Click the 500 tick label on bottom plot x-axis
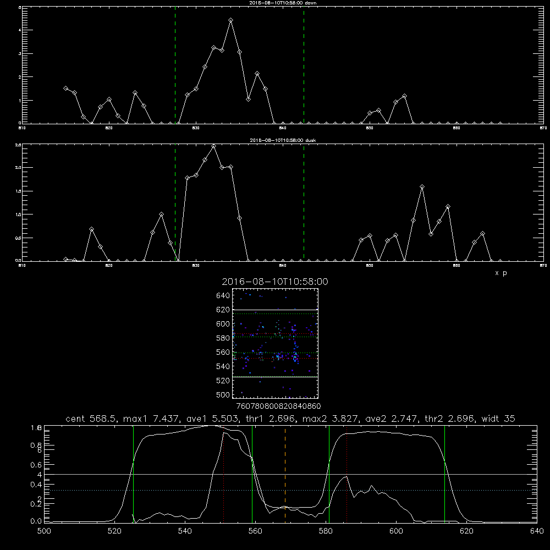The image size is (550, 550). [x=44, y=531]
